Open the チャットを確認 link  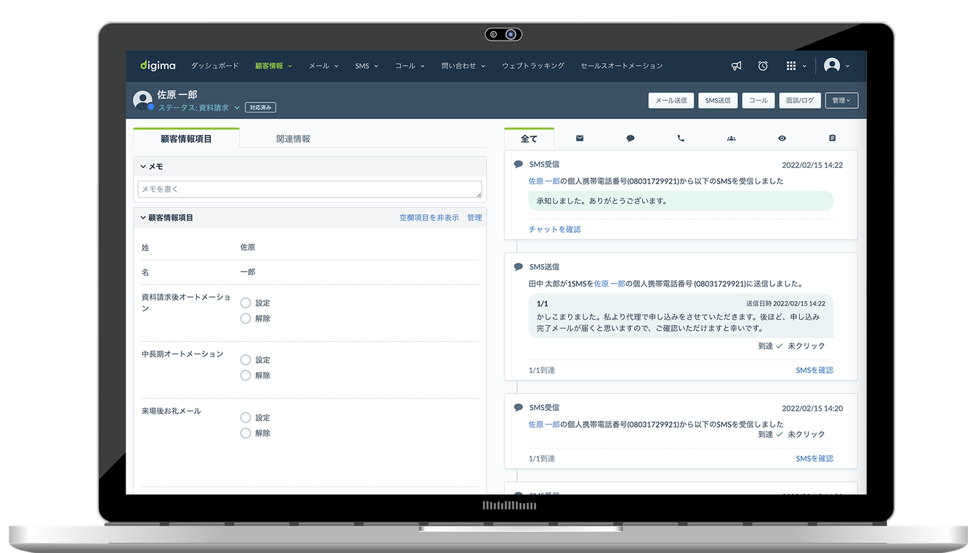coord(554,229)
